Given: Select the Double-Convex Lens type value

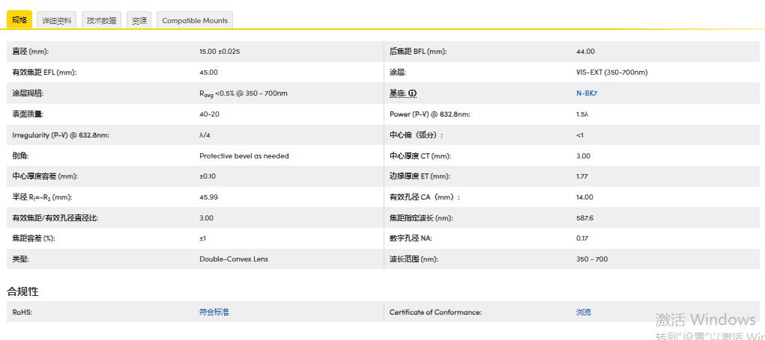Looking at the screenshot, I should (233, 259).
